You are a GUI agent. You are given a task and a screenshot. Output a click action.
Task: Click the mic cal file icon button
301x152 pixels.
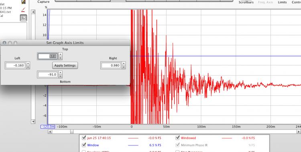coord(23,18)
